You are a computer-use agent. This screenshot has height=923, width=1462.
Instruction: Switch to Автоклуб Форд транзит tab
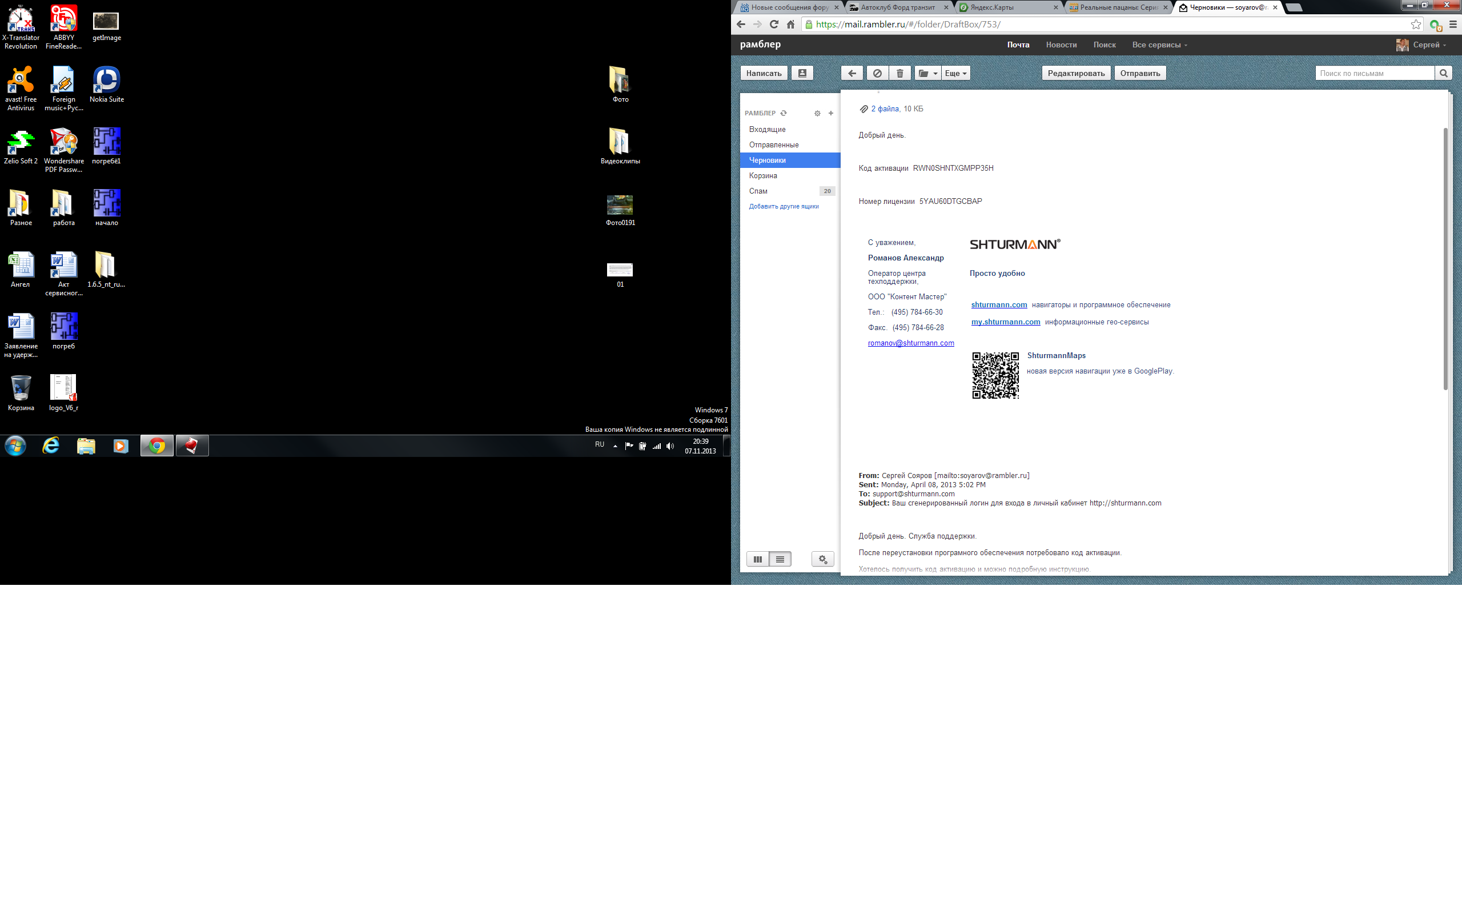pos(898,7)
